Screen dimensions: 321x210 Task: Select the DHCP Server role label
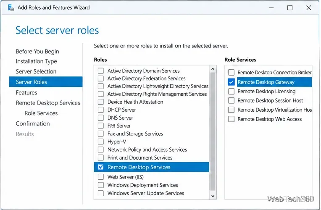pos(121,110)
